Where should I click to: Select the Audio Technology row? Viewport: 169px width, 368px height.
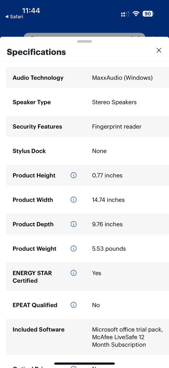(x=87, y=77)
